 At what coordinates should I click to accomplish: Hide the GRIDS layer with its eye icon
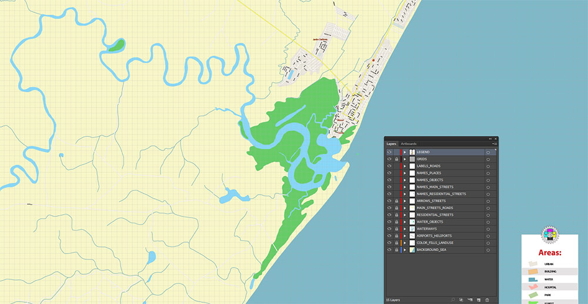tap(390, 159)
